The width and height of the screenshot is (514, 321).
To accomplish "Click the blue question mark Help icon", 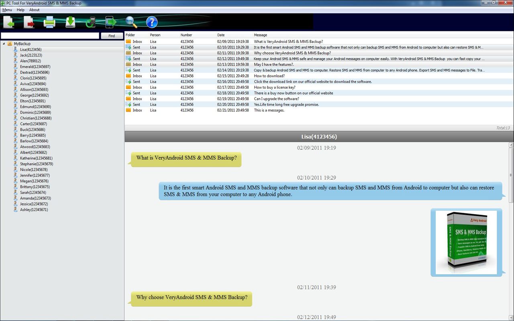I will (152, 22).
